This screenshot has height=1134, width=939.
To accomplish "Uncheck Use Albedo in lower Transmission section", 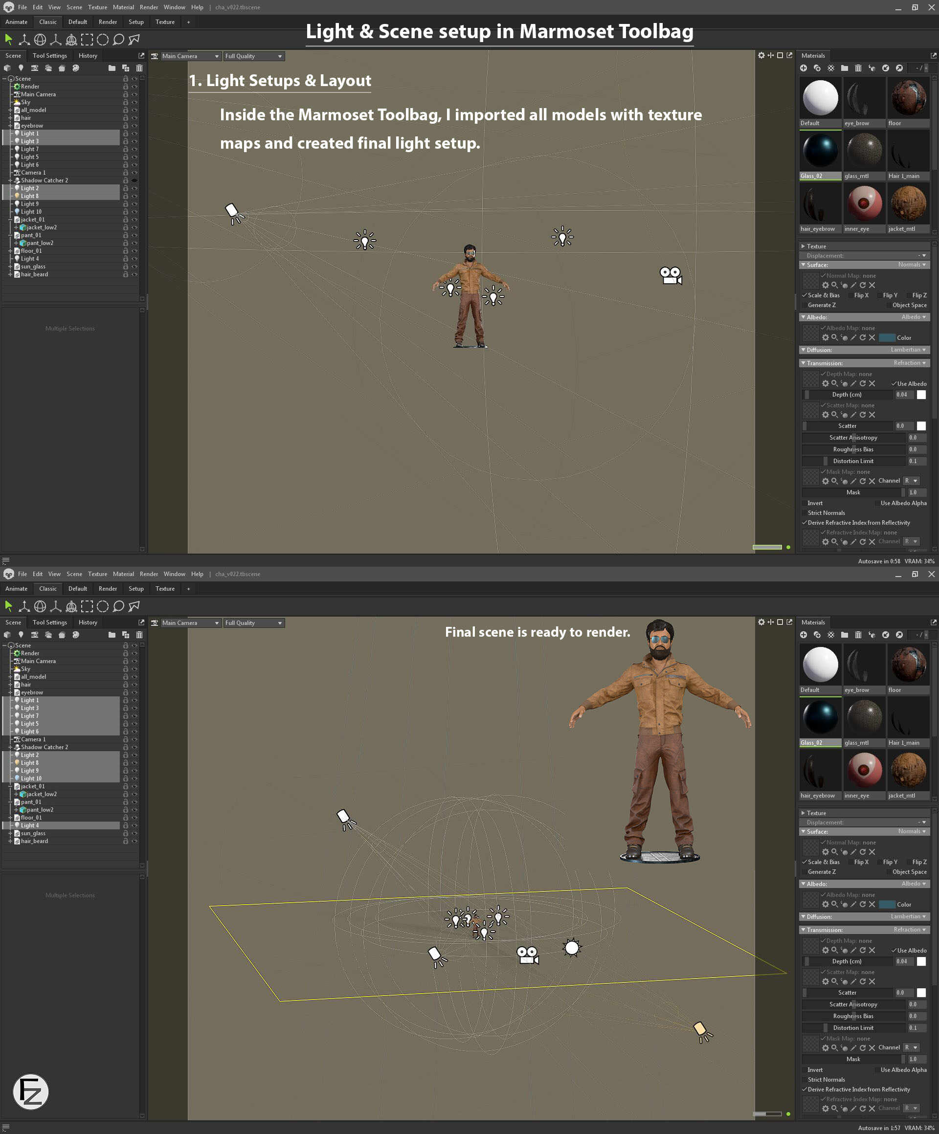I will pos(894,951).
